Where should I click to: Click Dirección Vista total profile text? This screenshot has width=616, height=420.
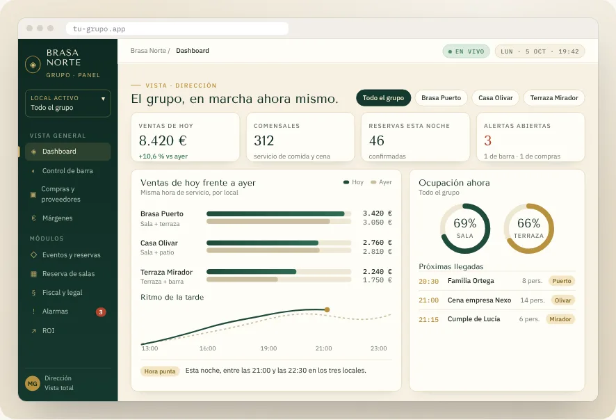click(59, 383)
